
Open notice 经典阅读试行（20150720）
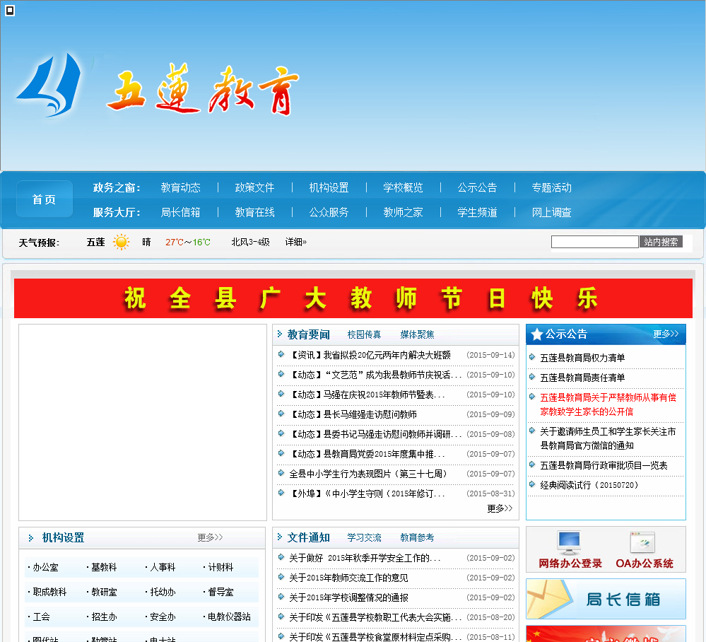(x=589, y=485)
